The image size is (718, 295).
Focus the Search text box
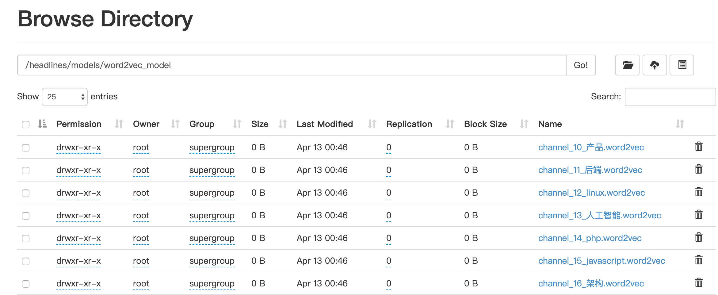[670, 97]
